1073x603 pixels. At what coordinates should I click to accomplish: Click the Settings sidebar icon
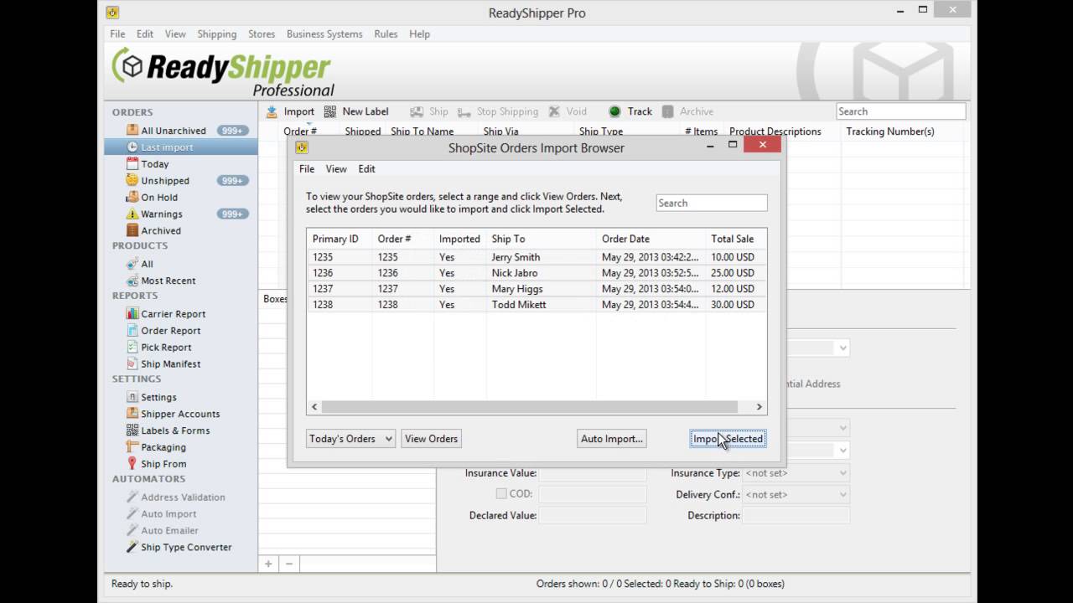click(132, 397)
